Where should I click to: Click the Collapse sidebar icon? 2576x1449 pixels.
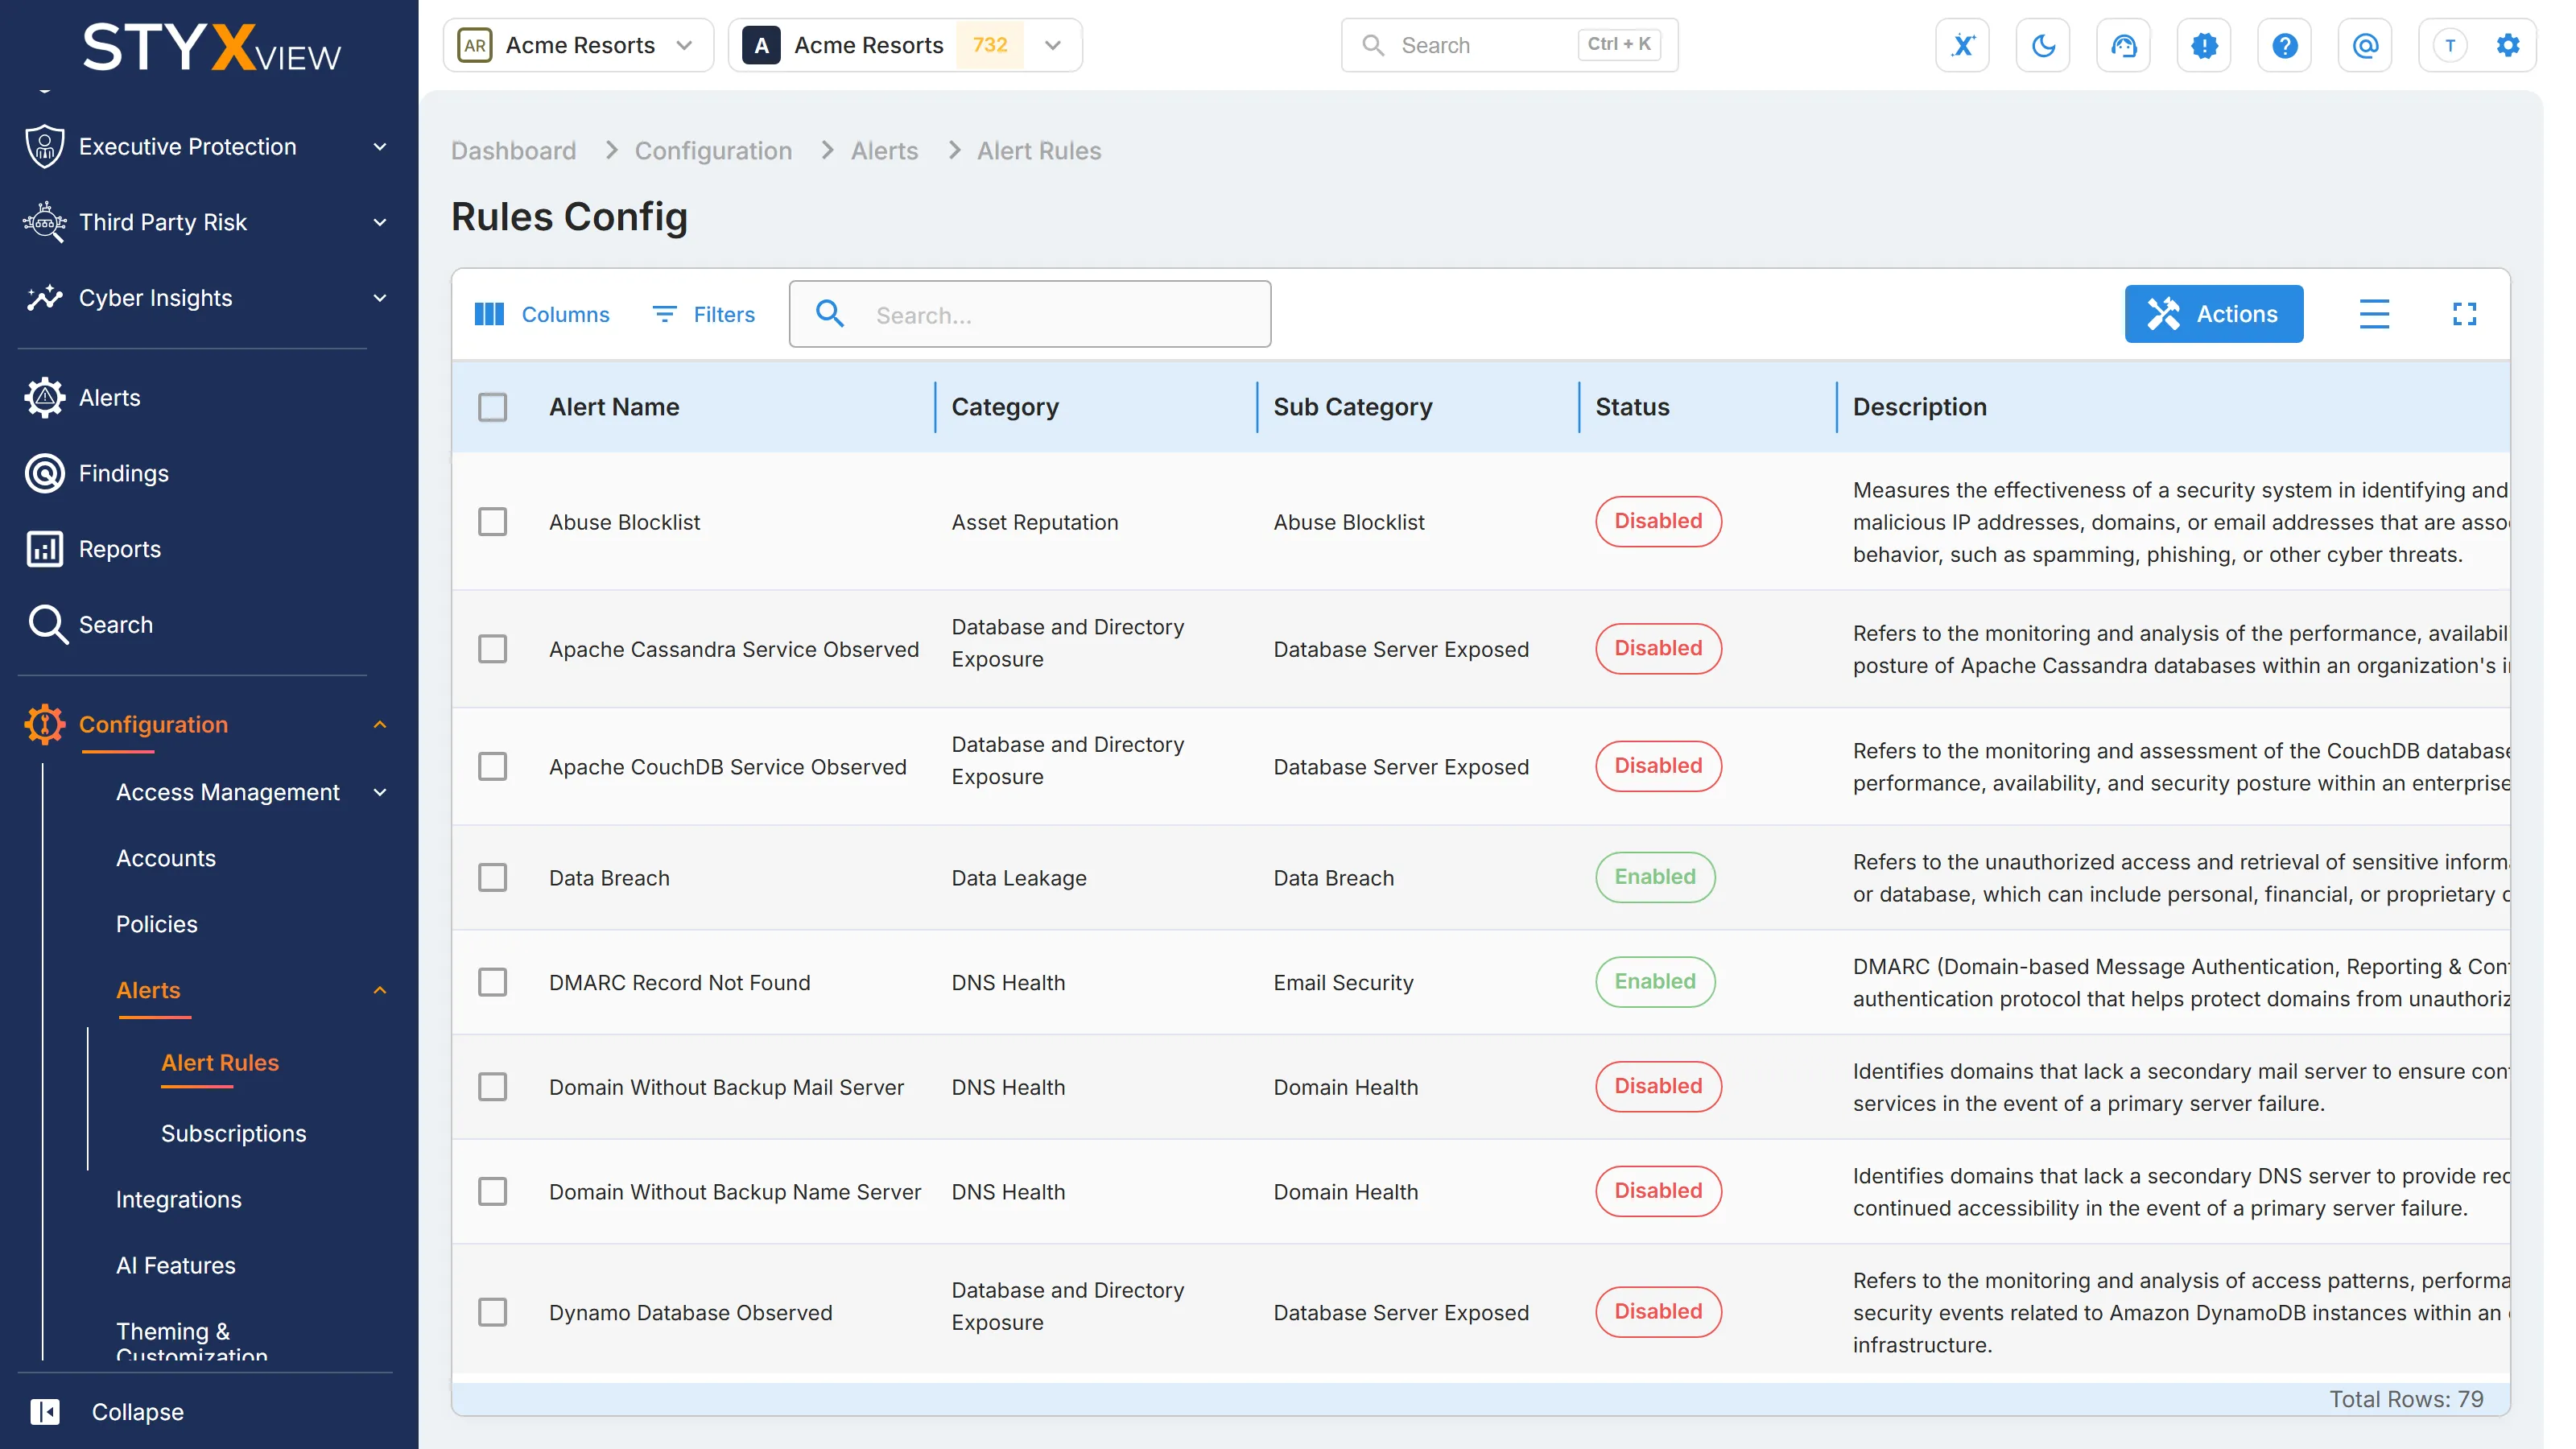click(x=44, y=1411)
